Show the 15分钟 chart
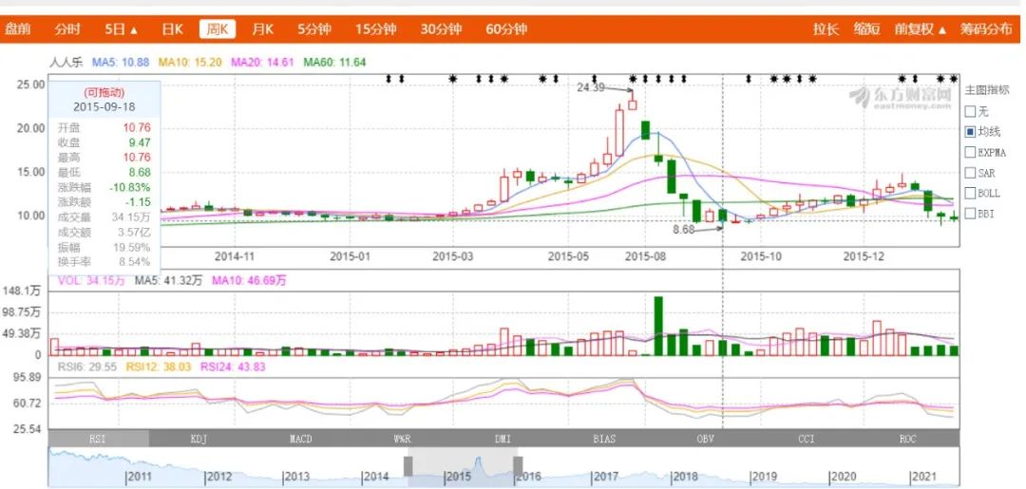This screenshot has height=489, width=1026. [376, 29]
